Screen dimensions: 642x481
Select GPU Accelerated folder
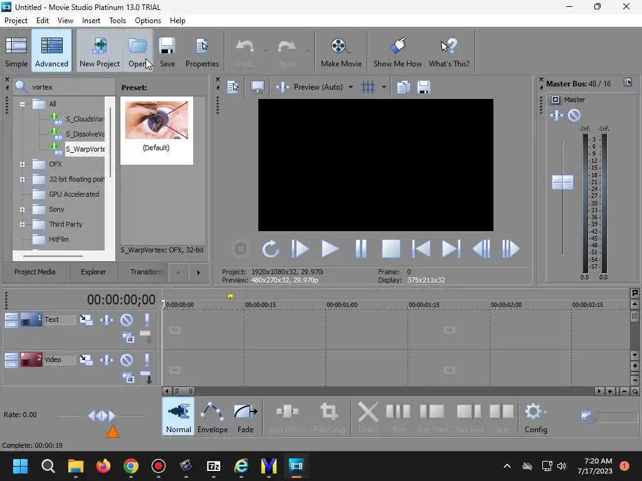[x=74, y=194]
